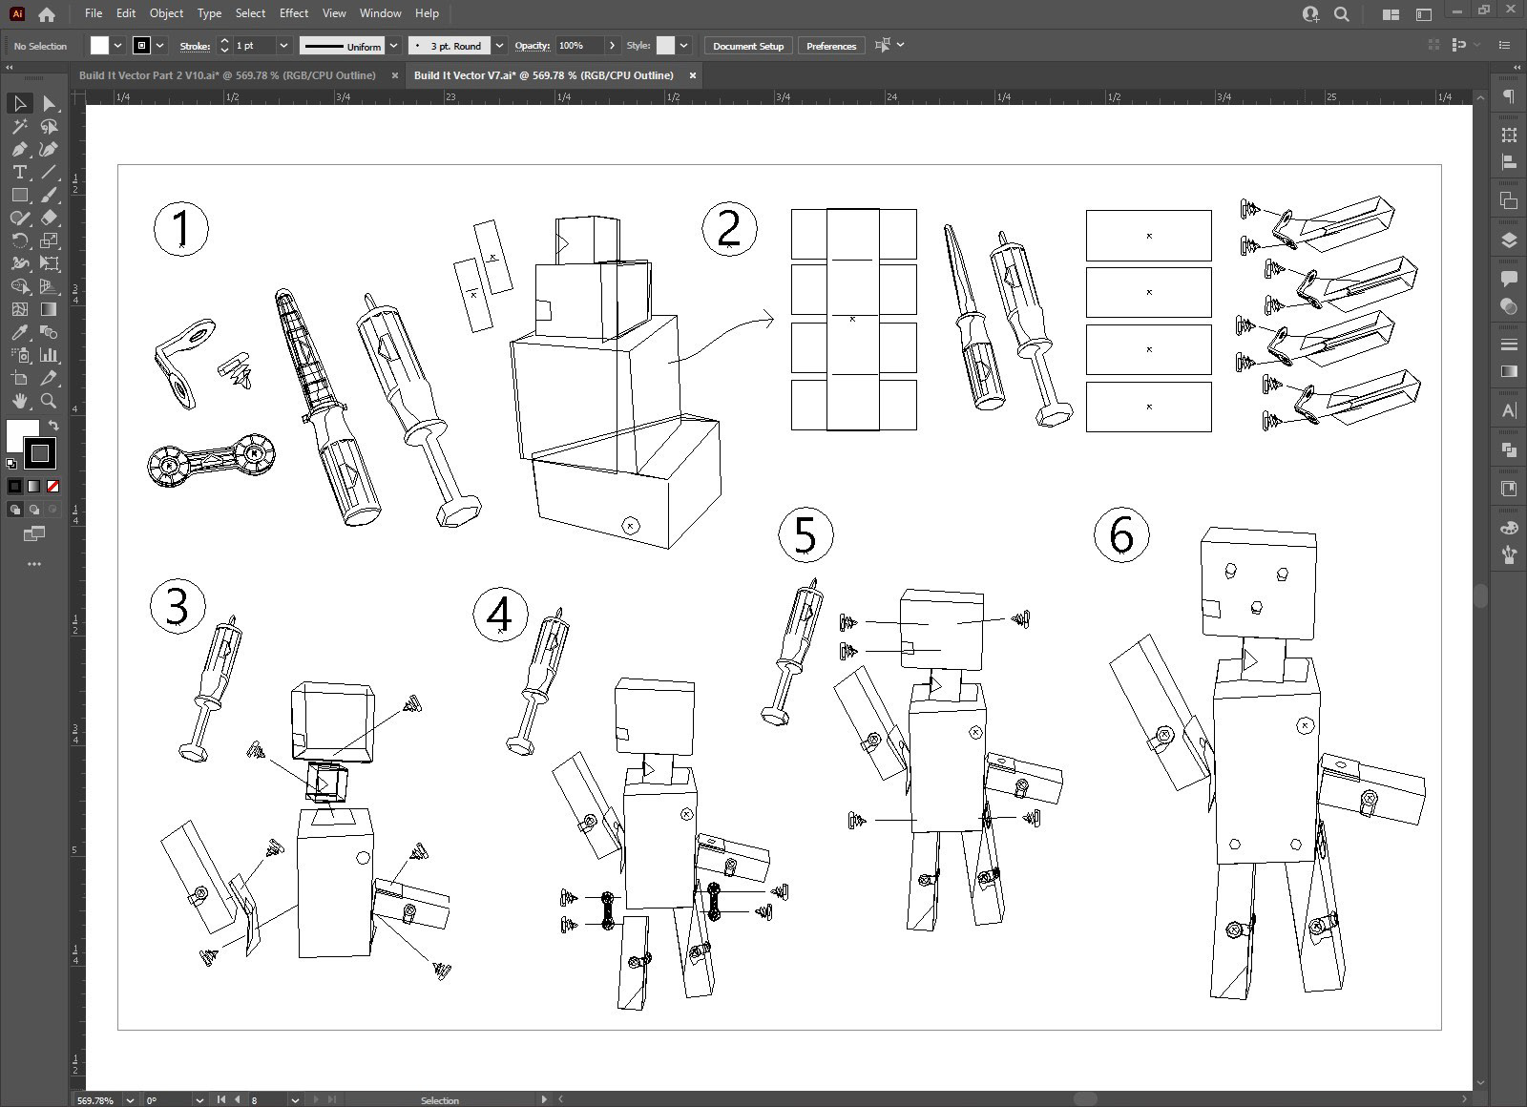Screen dimensions: 1527x1107
Task: Open the Stroke panel link
Action: click(195, 46)
